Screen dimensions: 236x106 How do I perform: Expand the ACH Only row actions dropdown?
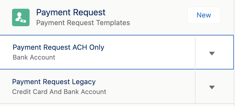click(212, 53)
